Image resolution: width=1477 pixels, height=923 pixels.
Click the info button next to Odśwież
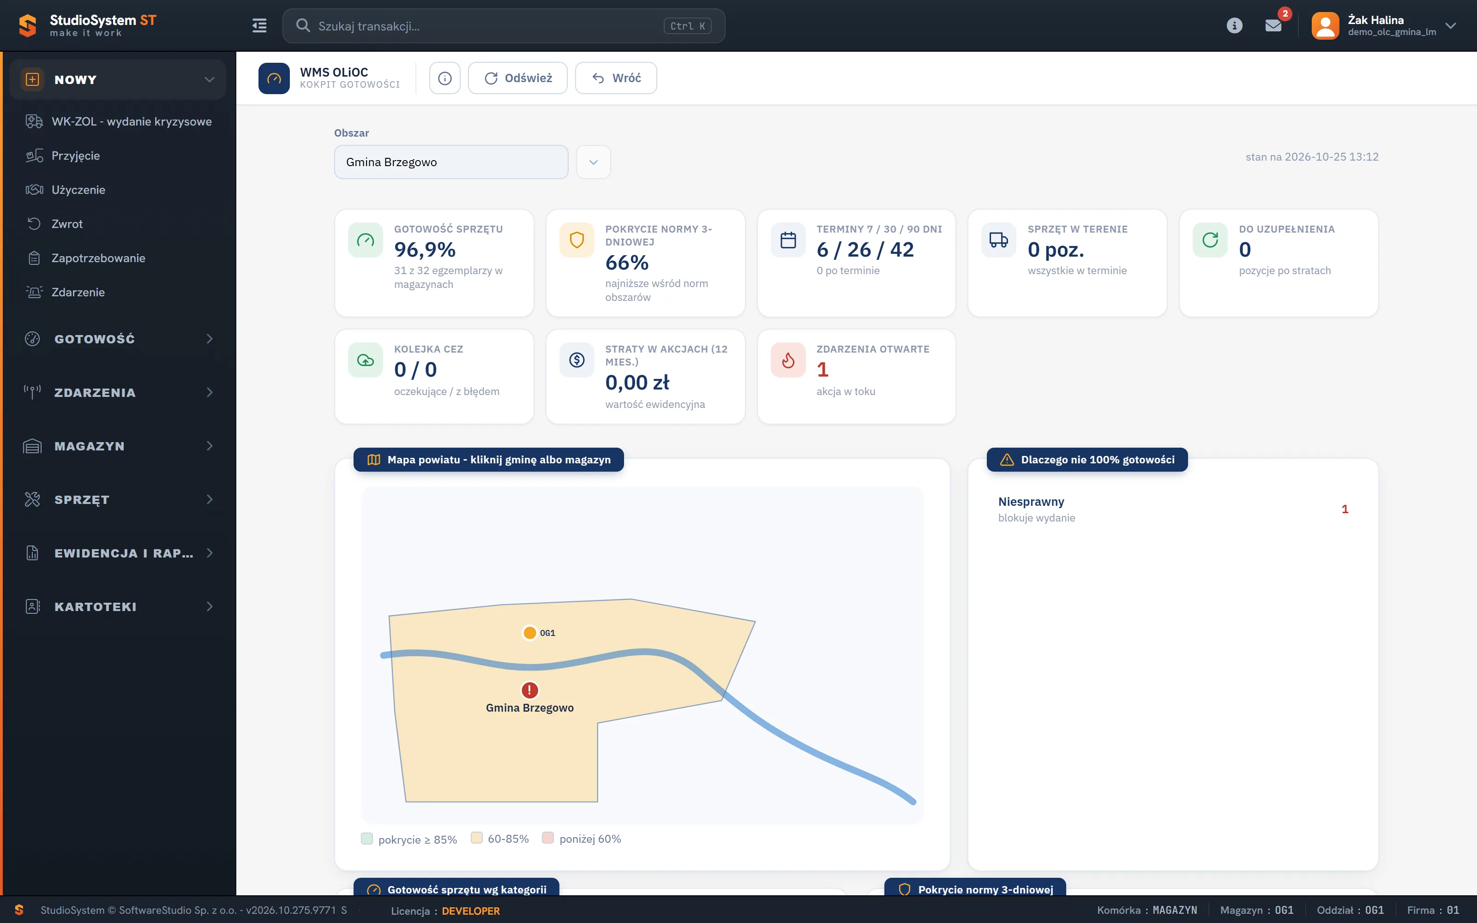[x=445, y=78]
